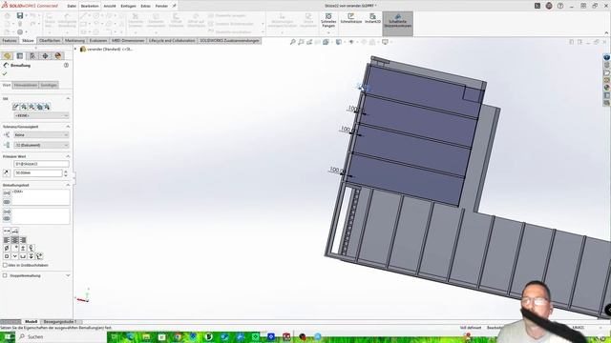Open the tolerance type Keine dropdown
Screen dimensions: 611x343
click(x=41, y=135)
